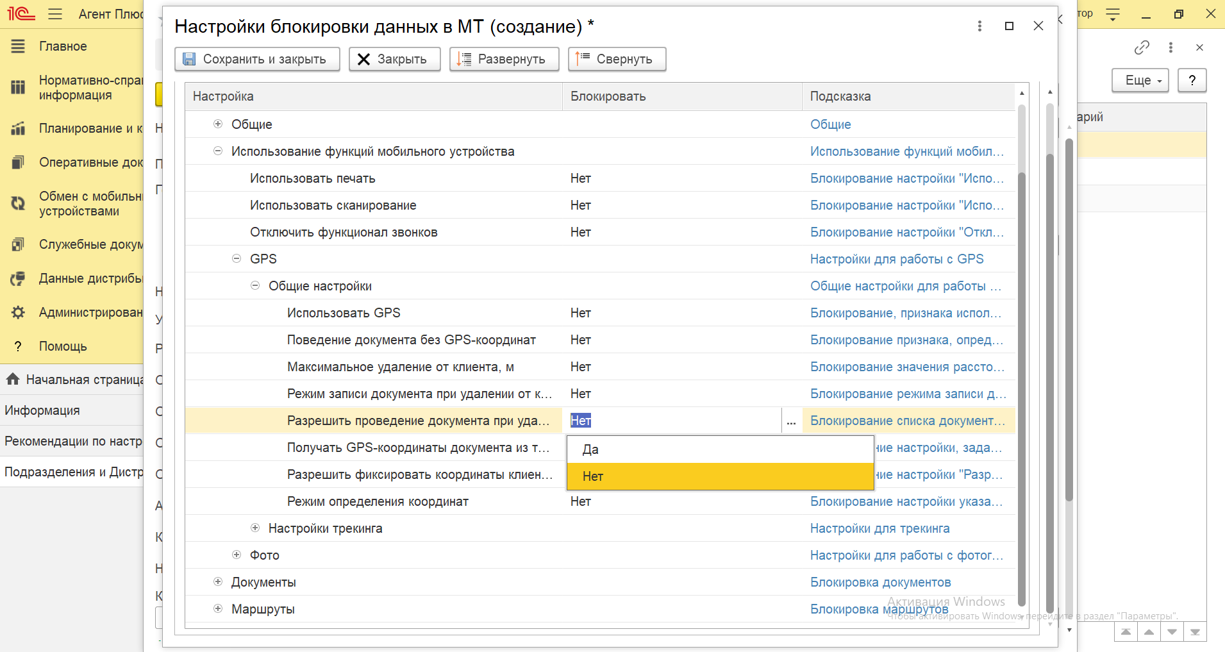Click the 1C logo icon
This screenshot has height=652, width=1225.
point(21,13)
